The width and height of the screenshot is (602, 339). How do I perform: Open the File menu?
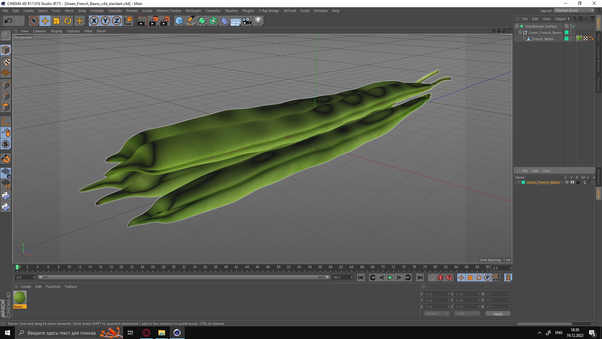tap(5, 11)
